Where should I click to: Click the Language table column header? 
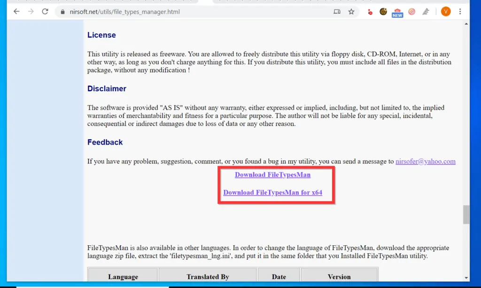(x=123, y=277)
